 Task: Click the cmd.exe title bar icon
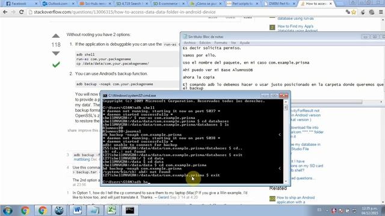pos(105,95)
